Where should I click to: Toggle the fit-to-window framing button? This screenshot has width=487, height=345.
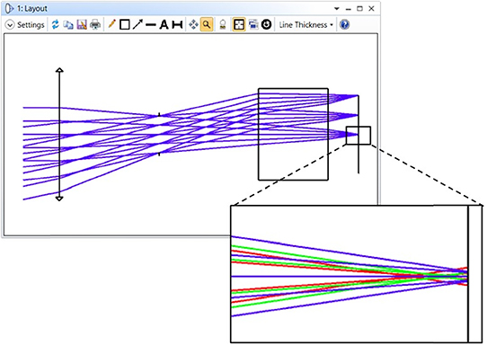[x=239, y=24]
